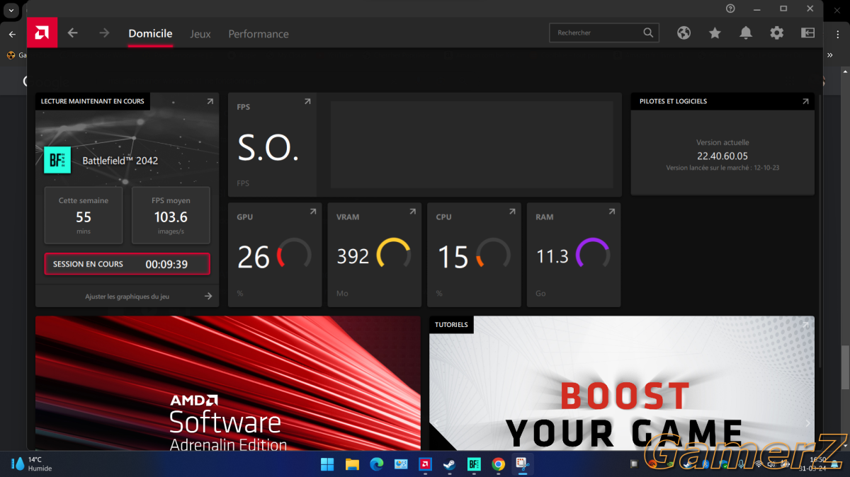Open Google Chrome from the taskbar
This screenshot has height=477, width=850.
(499, 464)
